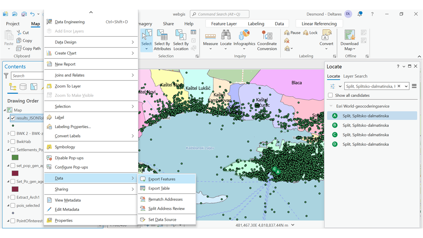
Task: Enable Extract_Arch1 layer checkbox
Action: click(13, 197)
